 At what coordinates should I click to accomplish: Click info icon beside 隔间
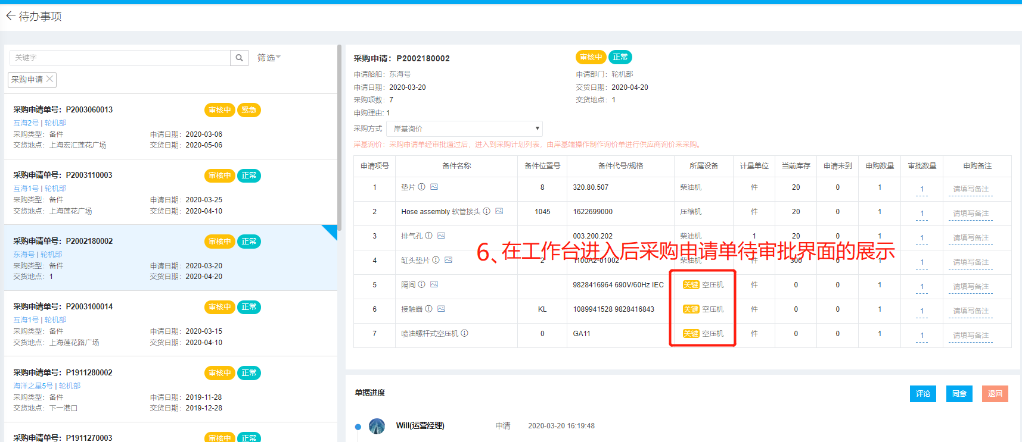421,284
